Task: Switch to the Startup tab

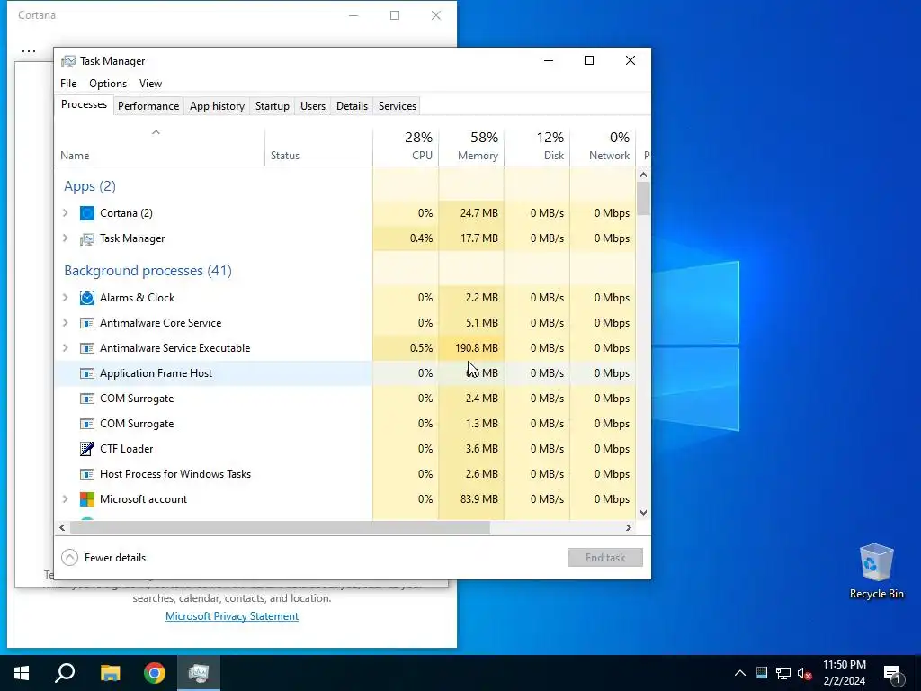Action: 273,106
